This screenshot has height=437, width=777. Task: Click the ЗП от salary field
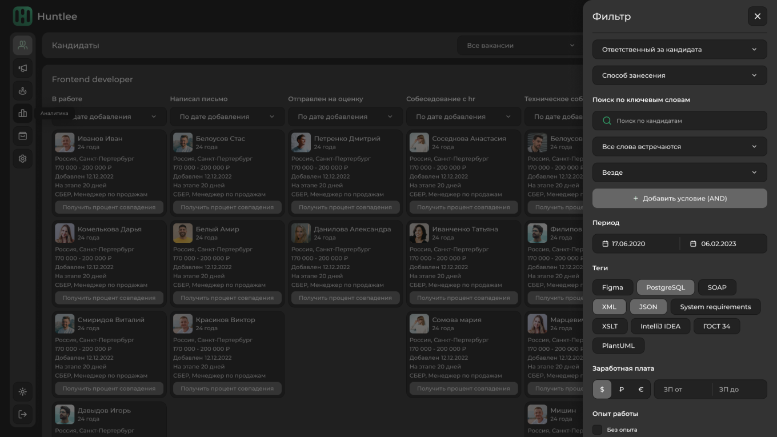pyautogui.click(x=683, y=390)
